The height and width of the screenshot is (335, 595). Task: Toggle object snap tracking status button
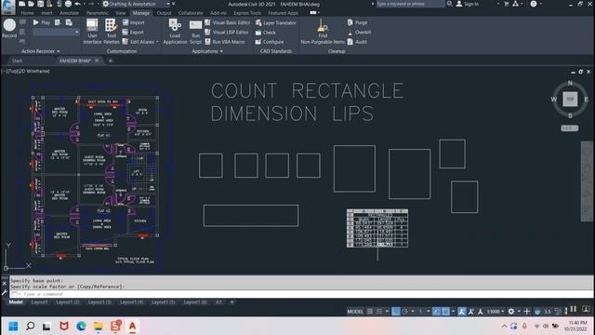pyautogui.click(x=436, y=312)
